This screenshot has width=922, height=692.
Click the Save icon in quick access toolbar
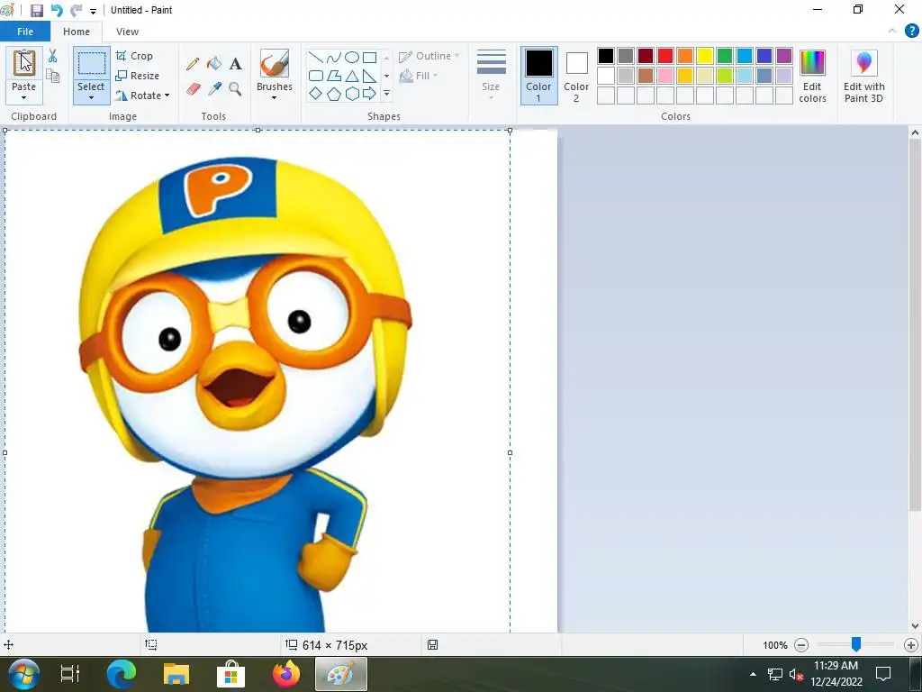tap(37, 10)
